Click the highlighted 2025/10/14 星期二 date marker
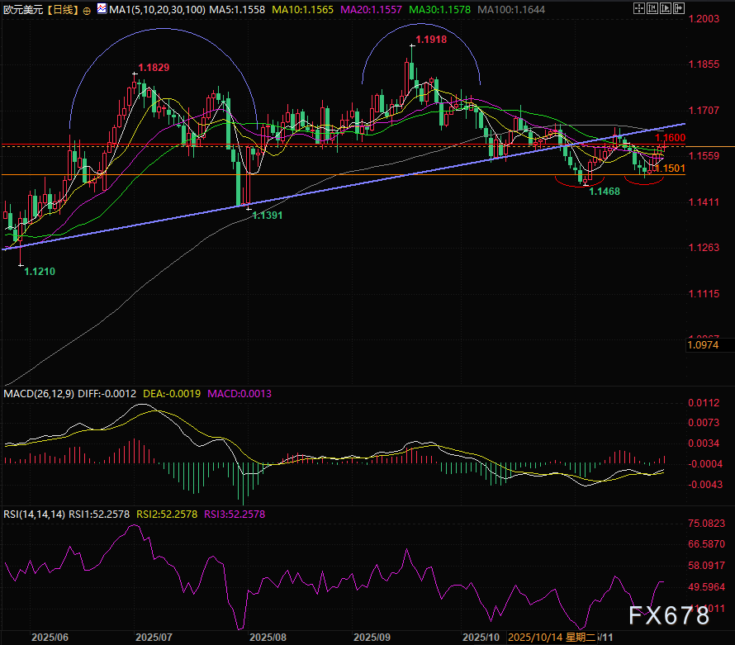The image size is (735, 645). [549, 638]
